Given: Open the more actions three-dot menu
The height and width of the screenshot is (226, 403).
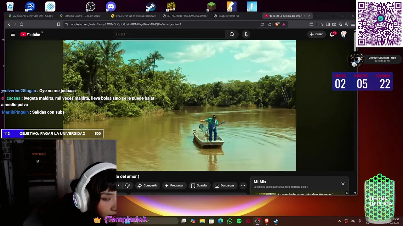Looking at the screenshot, I should click(x=243, y=186).
